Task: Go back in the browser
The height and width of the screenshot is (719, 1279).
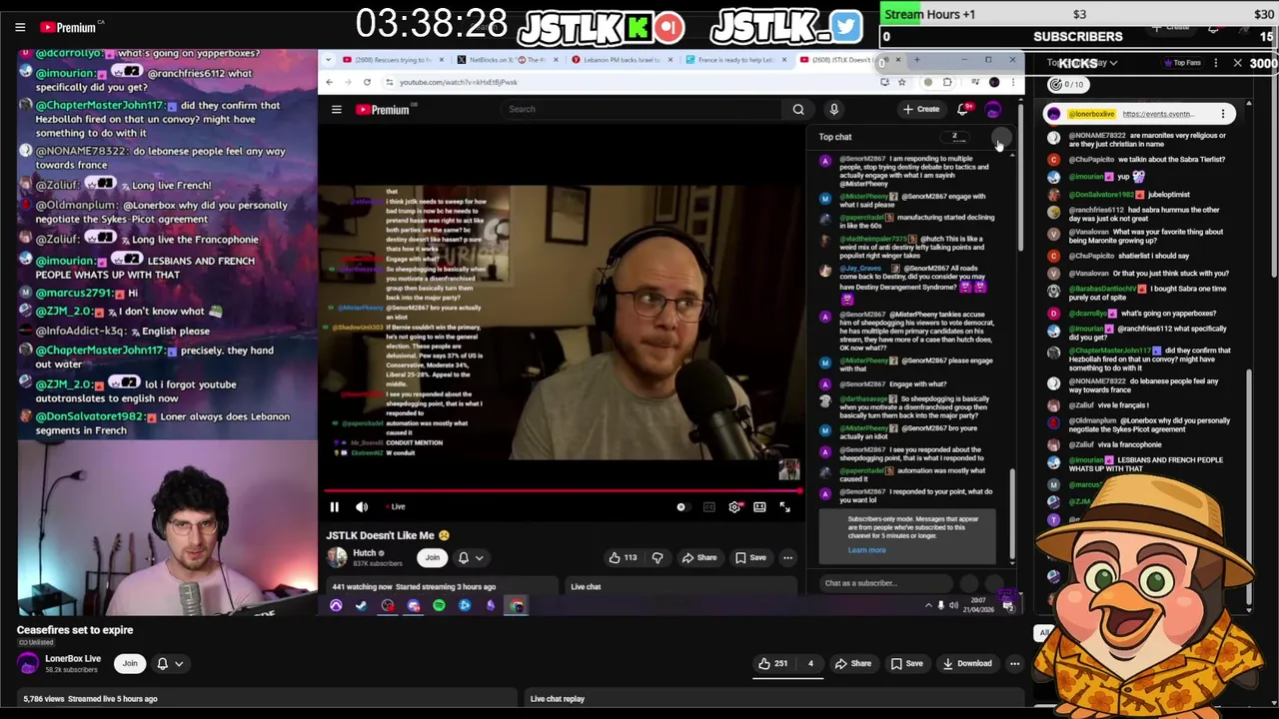Action: coord(330,83)
